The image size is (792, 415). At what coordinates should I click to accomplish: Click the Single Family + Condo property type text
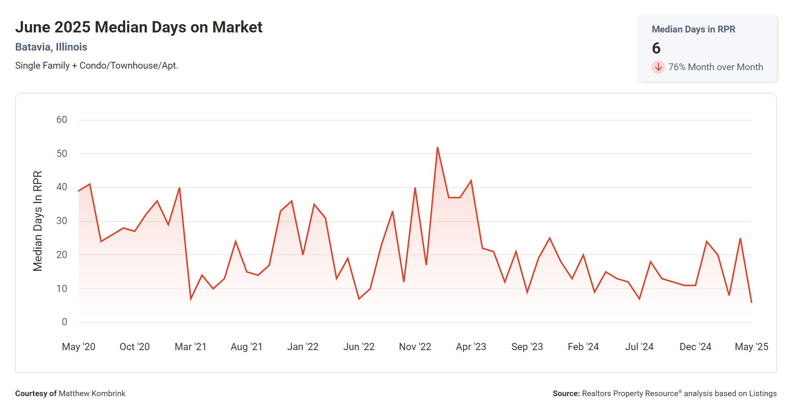pos(96,66)
